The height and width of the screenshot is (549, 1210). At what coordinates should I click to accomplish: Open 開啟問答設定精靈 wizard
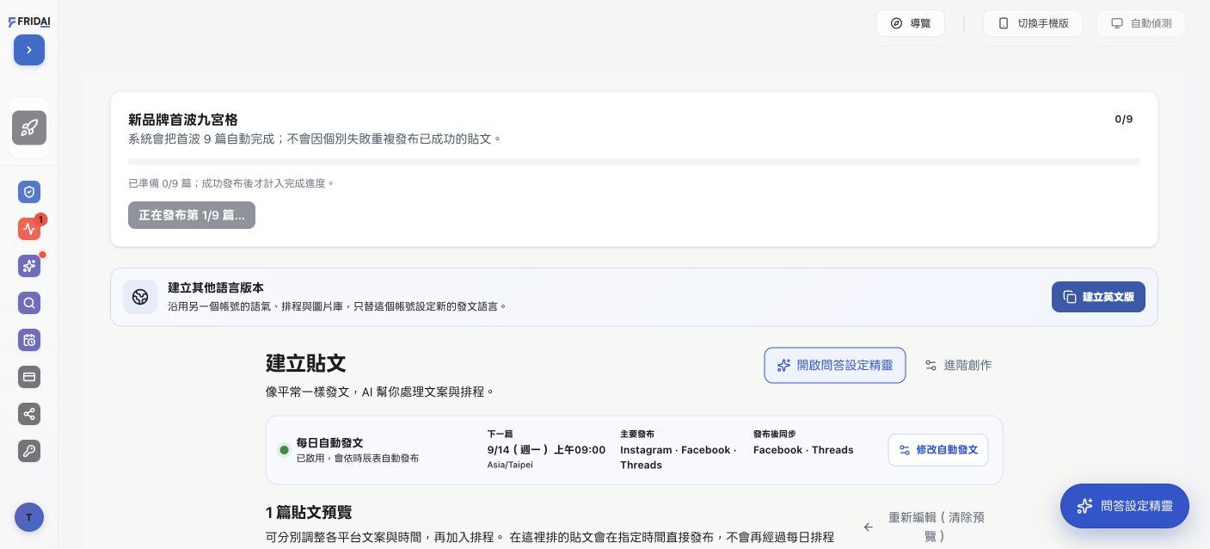[835, 365]
